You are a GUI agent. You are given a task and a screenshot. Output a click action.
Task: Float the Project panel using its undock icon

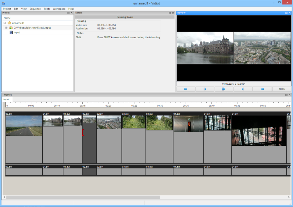coord(68,13)
